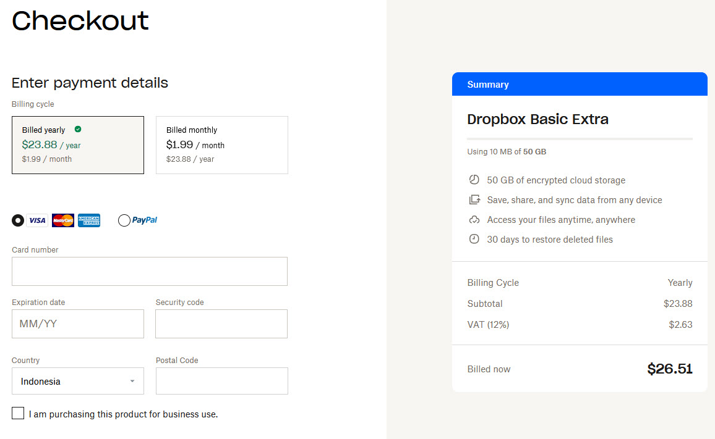Click the restore deleted files clock icon
Viewport: 715px width, 439px height.
[474, 239]
